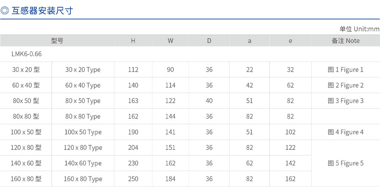Click the 图 4 Figure 4 reference
This screenshot has width=380, height=187.
345,132
